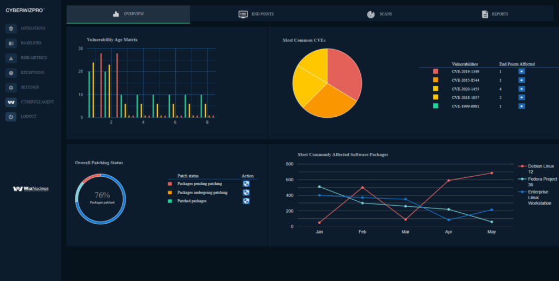Viewport: 559px width, 281px height.
Task: Open Settings via the gear icon
Action: tap(11, 87)
